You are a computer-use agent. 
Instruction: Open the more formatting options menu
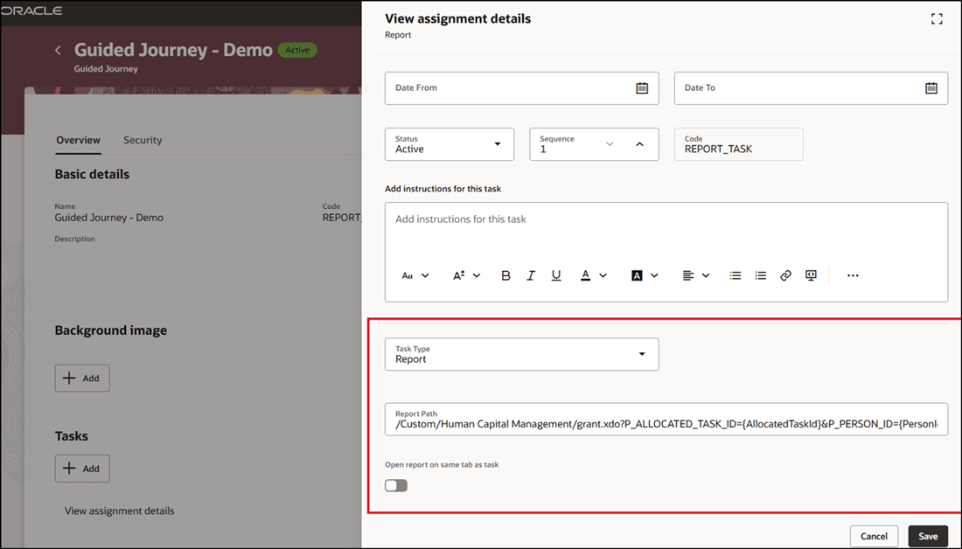(x=853, y=274)
